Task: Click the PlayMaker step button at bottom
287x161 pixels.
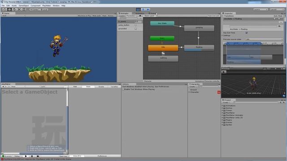Action: [38, 156]
